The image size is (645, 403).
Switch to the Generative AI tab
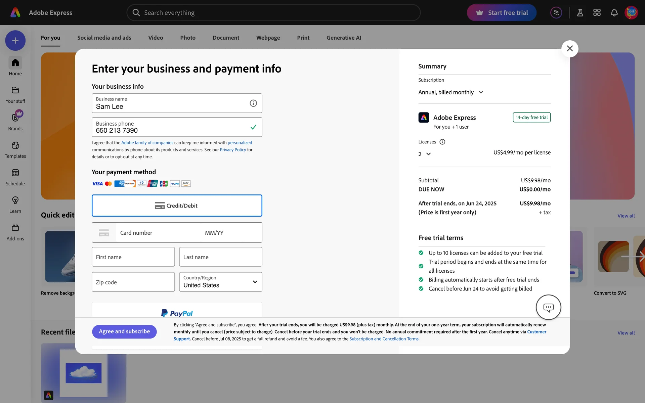click(x=344, y=38)
